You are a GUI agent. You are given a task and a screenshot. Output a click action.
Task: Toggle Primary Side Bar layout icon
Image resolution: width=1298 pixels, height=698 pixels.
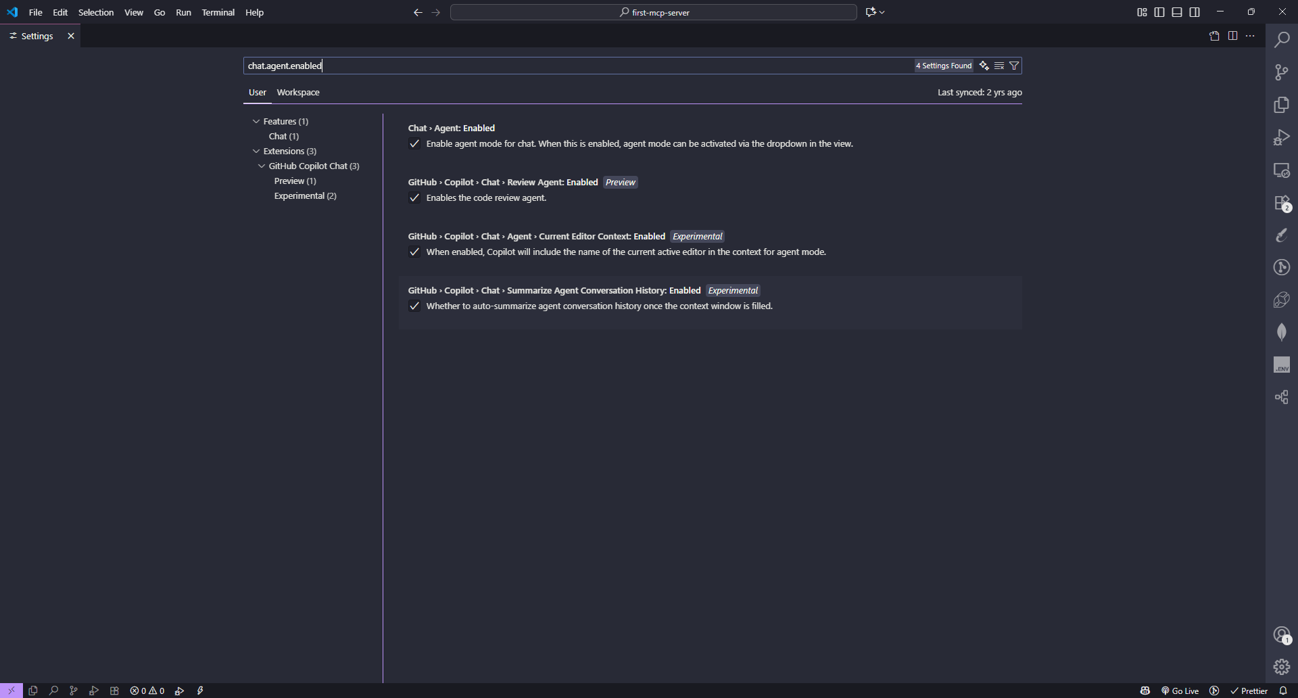coord(1159,12)
